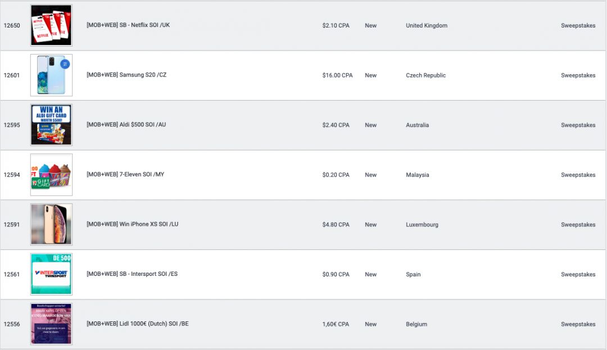
Task: Select offer ID 12601 row
Action: click(x=12, y=75)
